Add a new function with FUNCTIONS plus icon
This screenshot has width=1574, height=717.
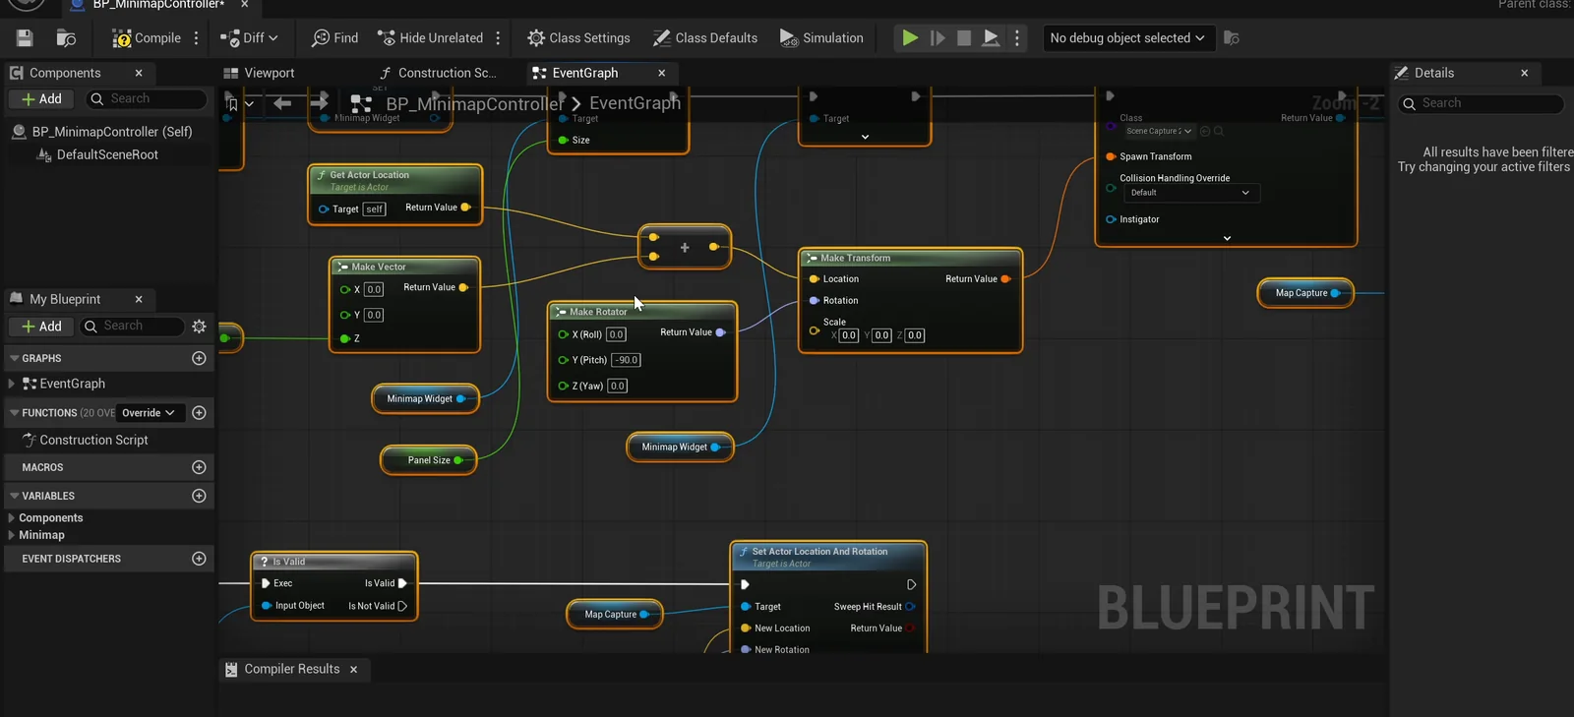click(x=199, y=413)
